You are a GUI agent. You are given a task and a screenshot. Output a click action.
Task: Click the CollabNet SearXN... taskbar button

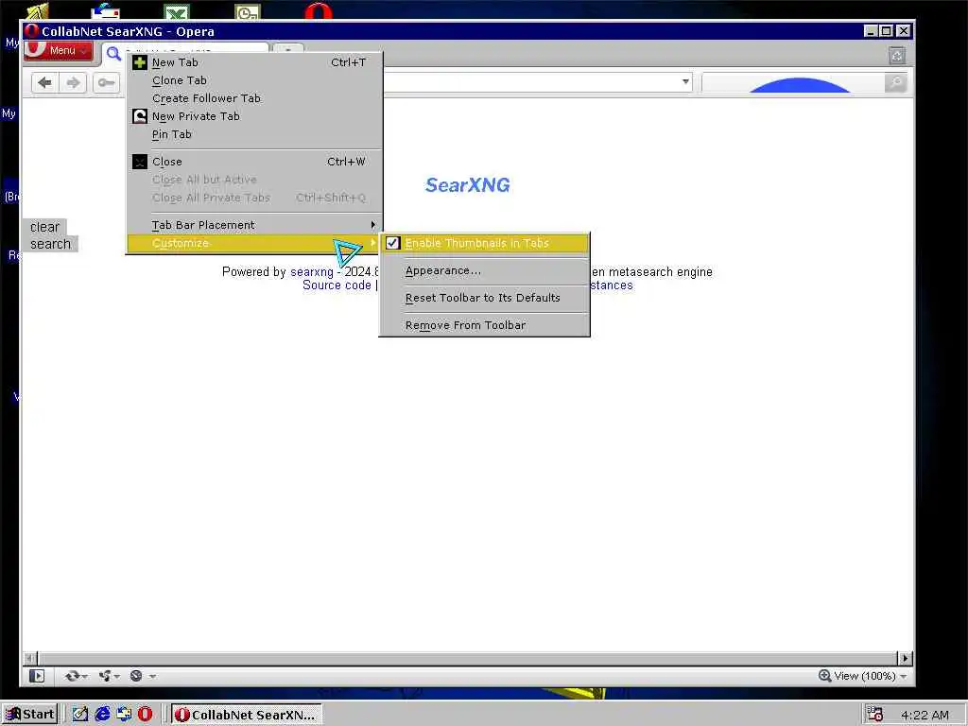[247, 715]
